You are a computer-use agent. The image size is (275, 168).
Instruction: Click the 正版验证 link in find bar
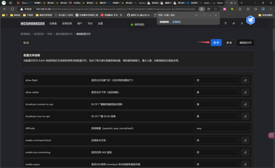pos(176,22)
